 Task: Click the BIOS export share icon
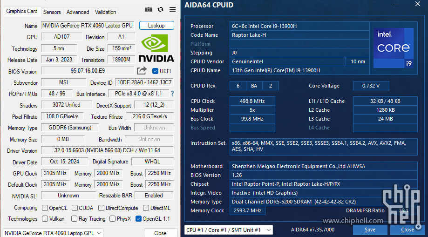tap(142, 71)
